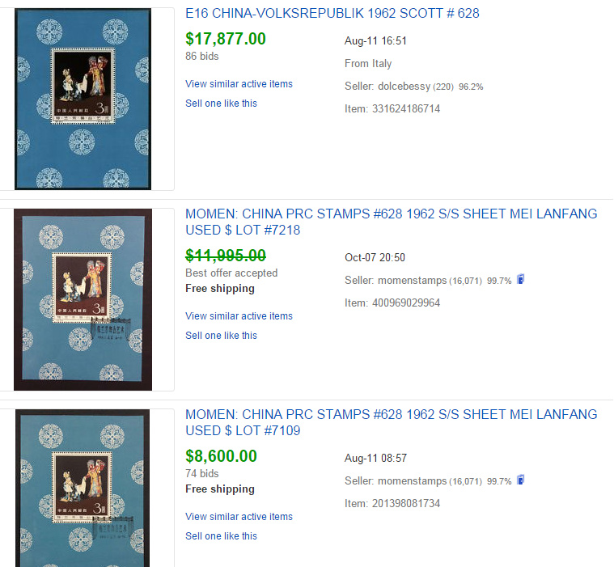
Task: Click the Lot #7218 stamp thumbnail image
Action: pos(83,299)
